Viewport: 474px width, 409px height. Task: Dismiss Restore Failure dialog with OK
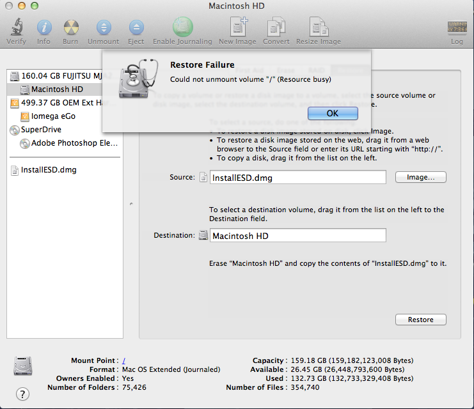pyautogui.click(x=333, y=113)
